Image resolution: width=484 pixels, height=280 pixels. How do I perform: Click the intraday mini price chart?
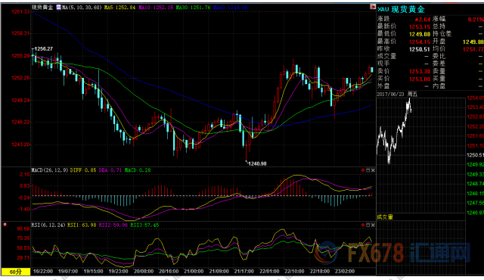coord(420,155)
